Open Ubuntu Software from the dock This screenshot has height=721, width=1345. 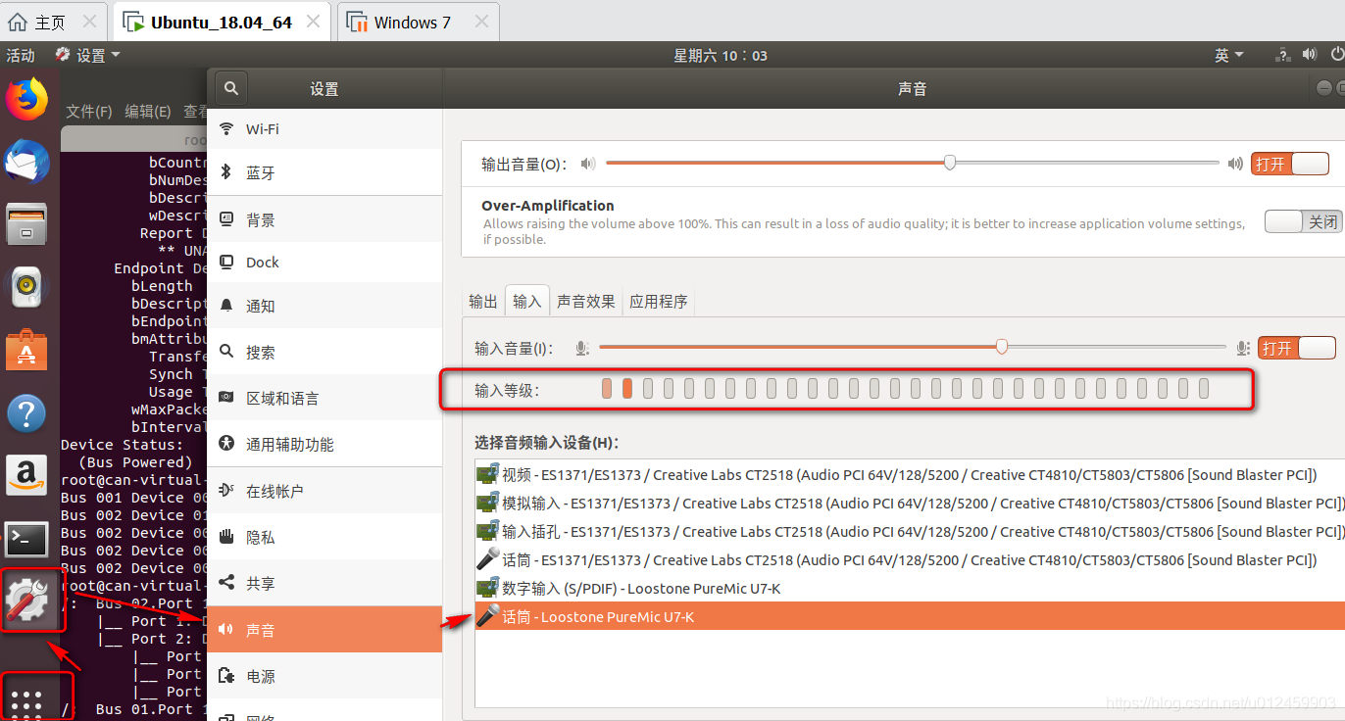click(26, 350)
